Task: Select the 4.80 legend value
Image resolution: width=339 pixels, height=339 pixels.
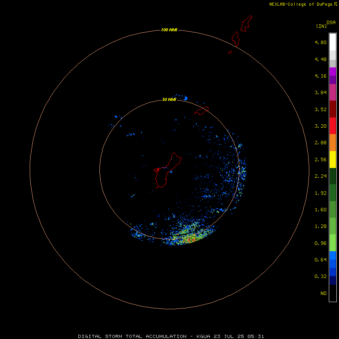Action: click(x=321, y=42)
